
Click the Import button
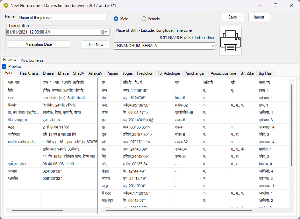tap(259, 17)
